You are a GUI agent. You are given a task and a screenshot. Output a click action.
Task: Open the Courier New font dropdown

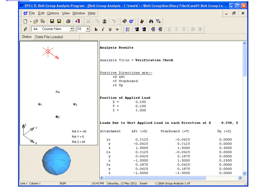tap(72, 29)
